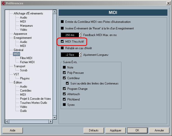Increase Feedback MIDI Max with up arrow
Image resolution: width=172 pixels, height=136 pixels.
pos(80,34)
